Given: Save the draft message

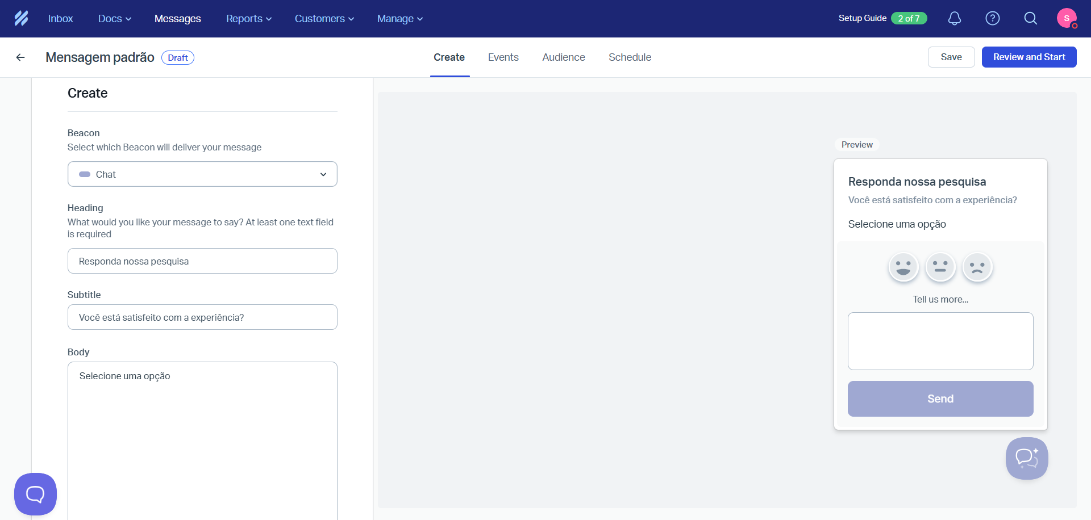Looking at the screenshot, I should [951, 57].
